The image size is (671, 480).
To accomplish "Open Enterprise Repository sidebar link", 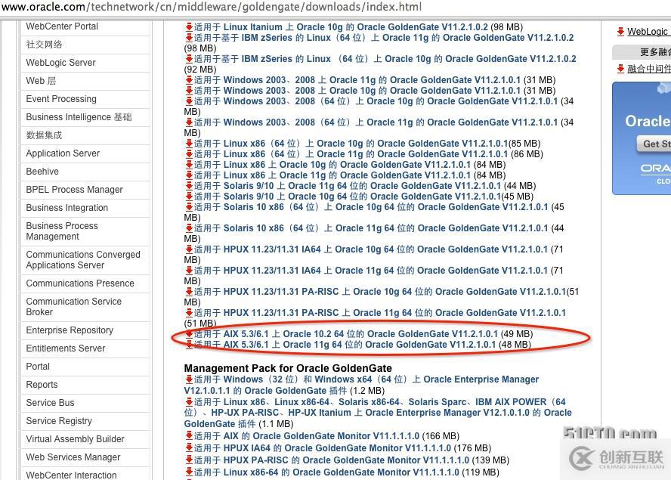I will [70, 330].
